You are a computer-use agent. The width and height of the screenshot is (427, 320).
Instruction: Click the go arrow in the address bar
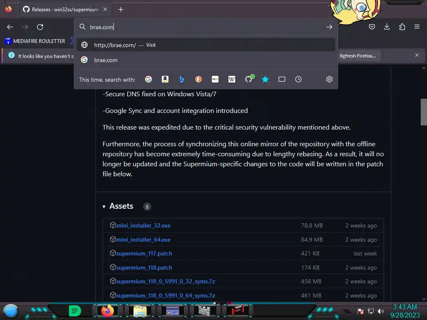[x=329, y=27]
